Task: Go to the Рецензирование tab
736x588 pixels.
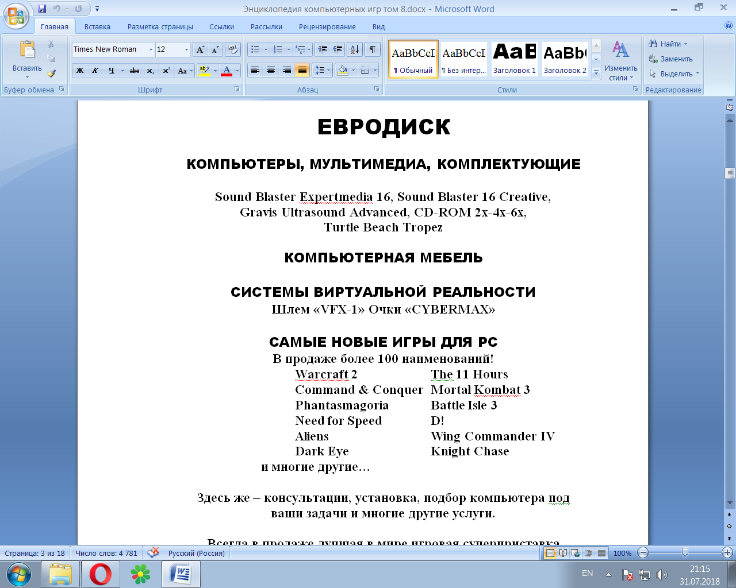Action: tap(327, 26)
